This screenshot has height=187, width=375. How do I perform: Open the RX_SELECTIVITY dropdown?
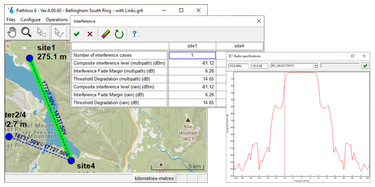click(315, 66)
